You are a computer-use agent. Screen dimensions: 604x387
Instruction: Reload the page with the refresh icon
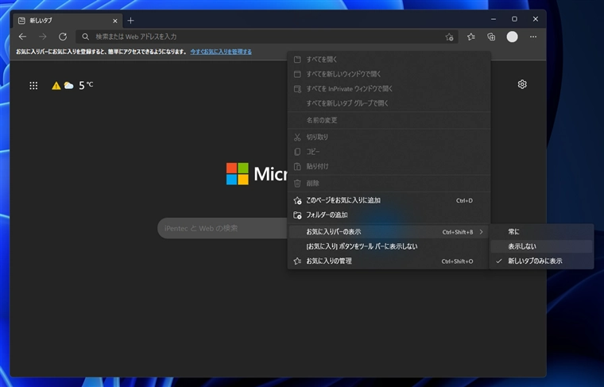(63, 37)
